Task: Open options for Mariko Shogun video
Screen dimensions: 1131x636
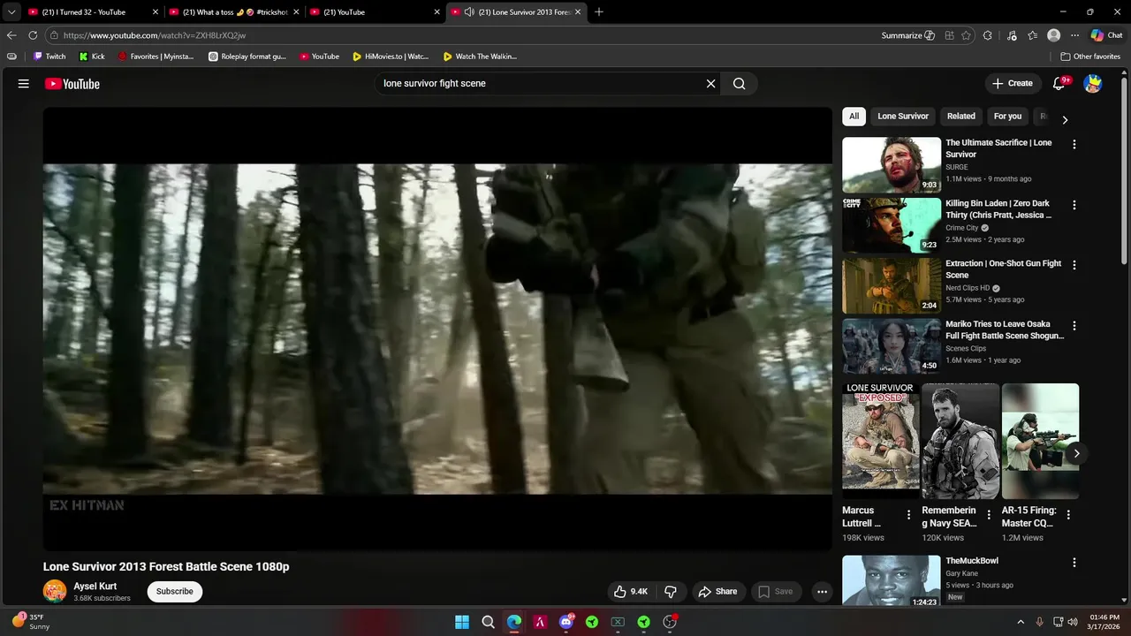Action: (1074, 325)
